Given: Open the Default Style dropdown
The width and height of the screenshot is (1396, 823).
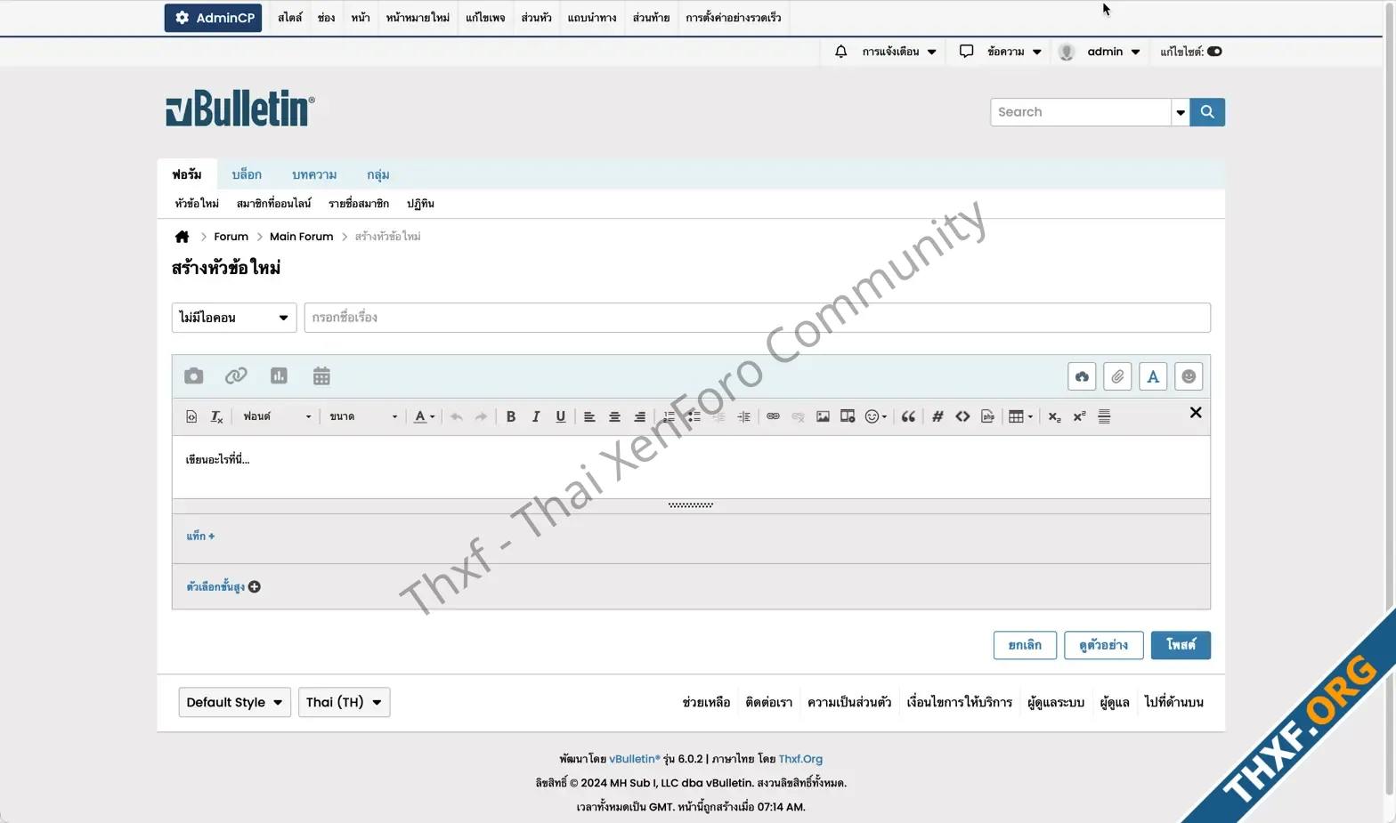Looking at the screenshot, I should point(234,702).
